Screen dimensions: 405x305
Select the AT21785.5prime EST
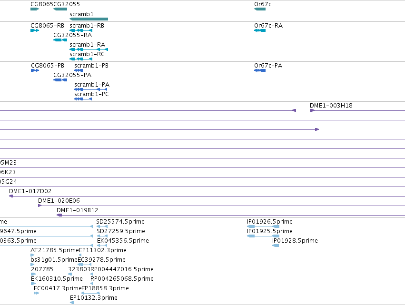pos(32,255)
